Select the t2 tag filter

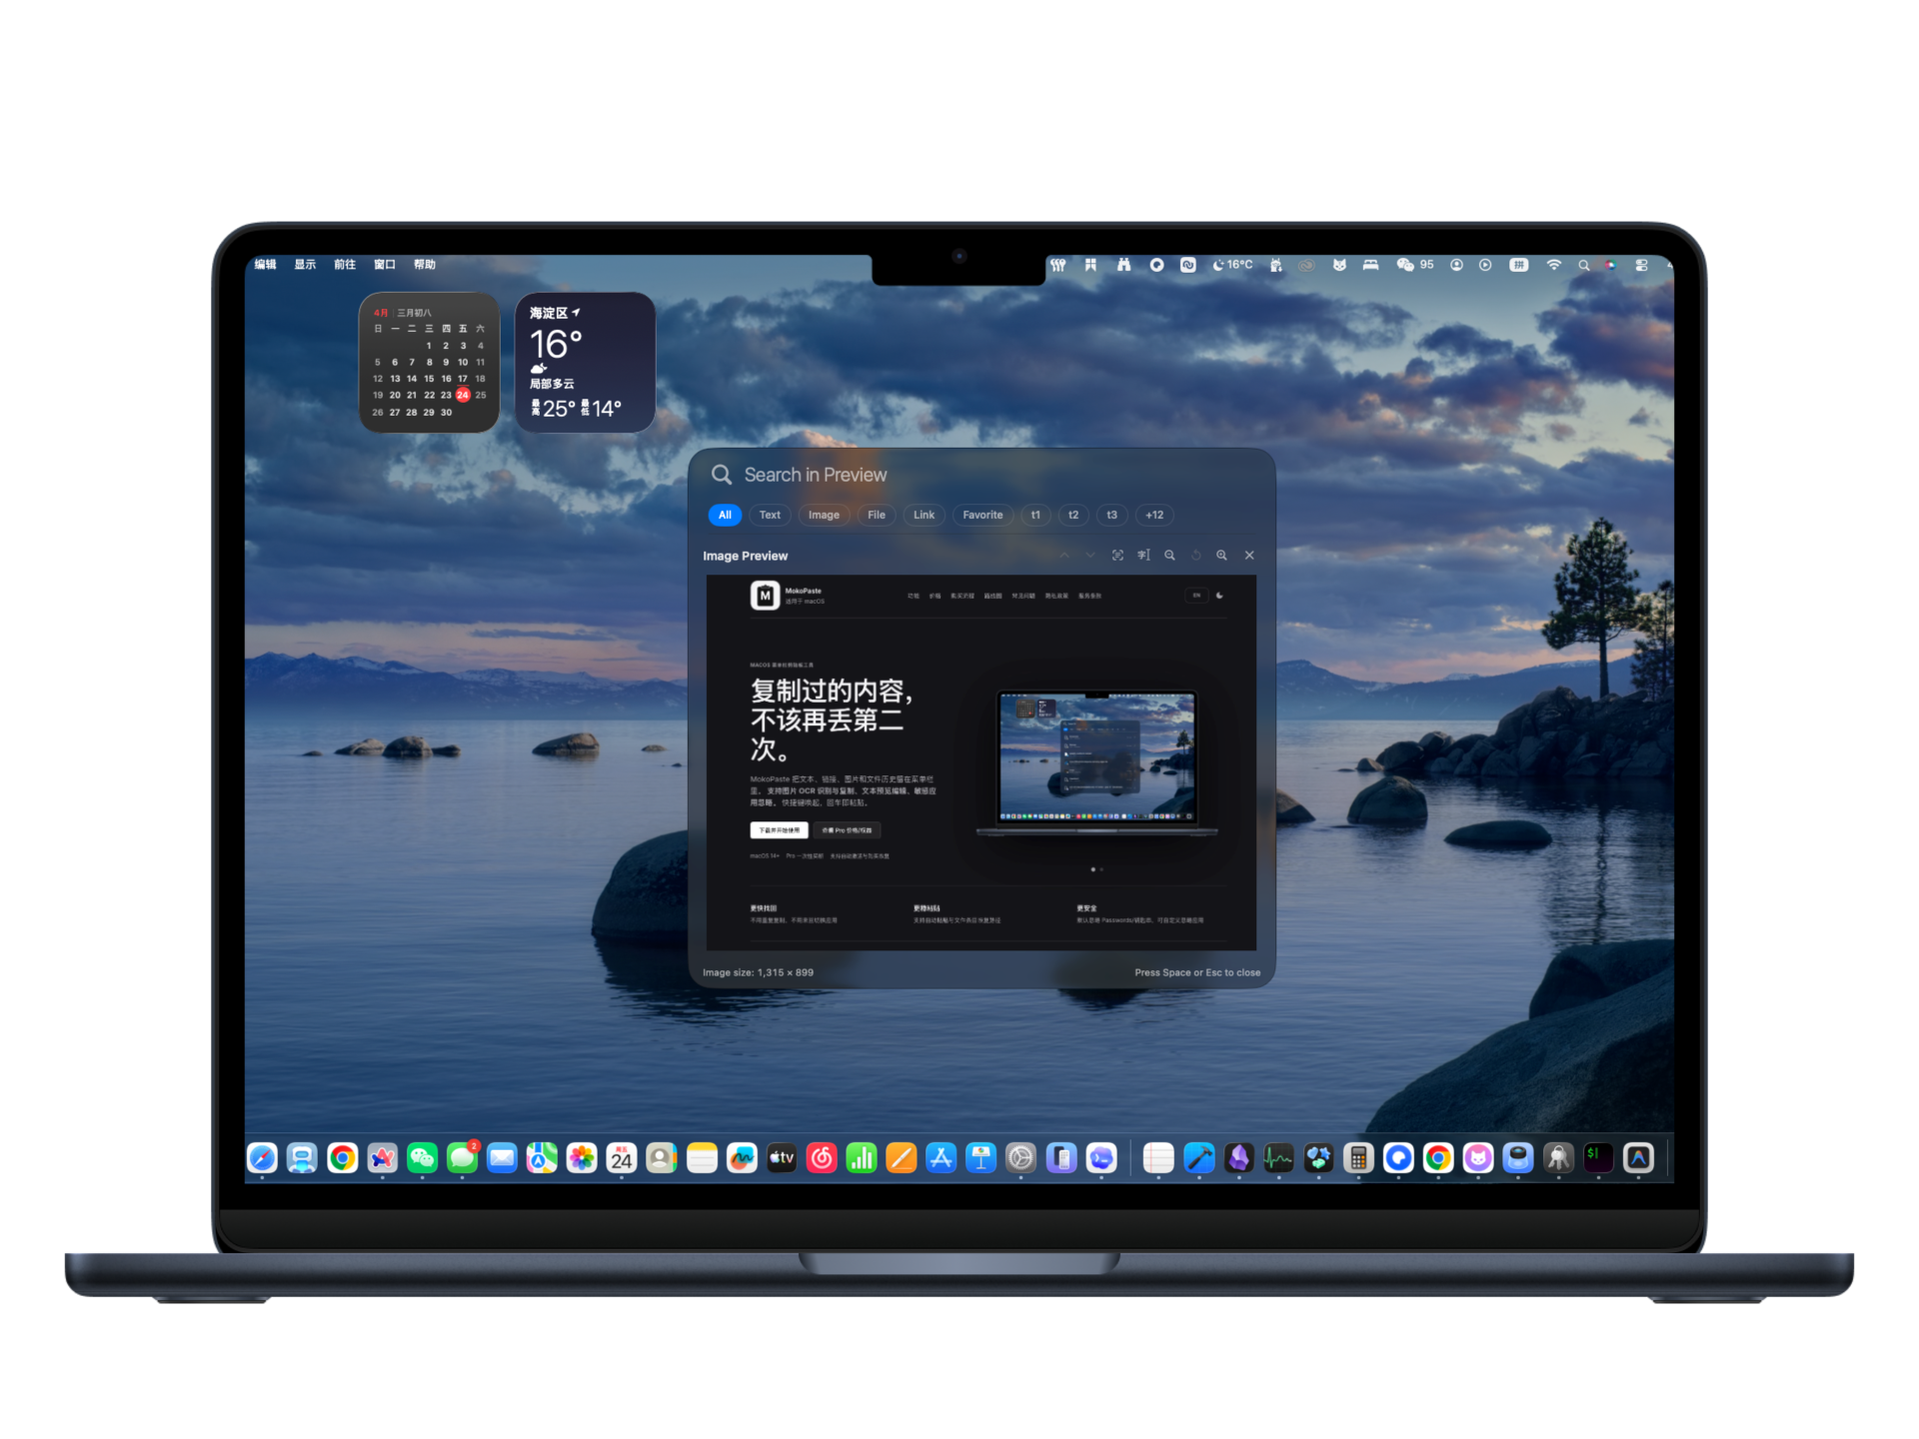pyautogui.click(x=1073, y=515)
